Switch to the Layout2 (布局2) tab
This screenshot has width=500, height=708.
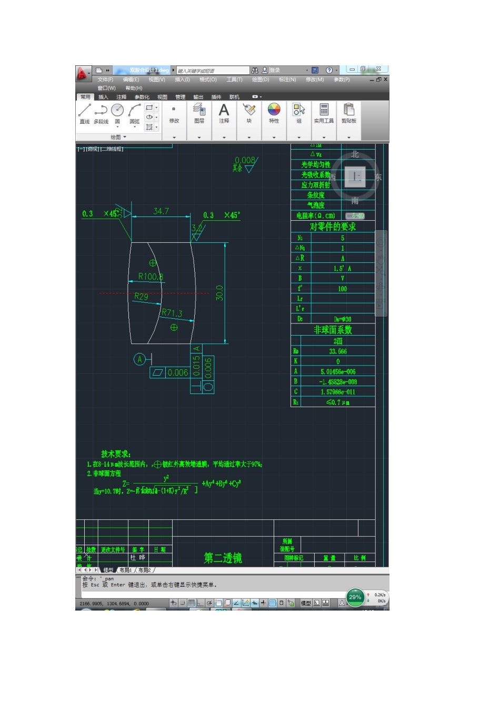(145, 570)
